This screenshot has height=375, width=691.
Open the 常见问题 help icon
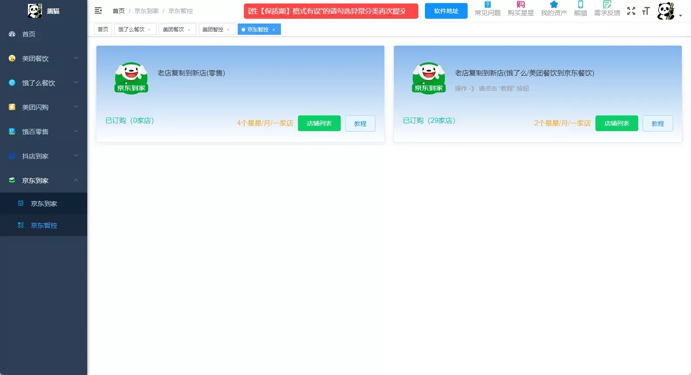(488, 4)
